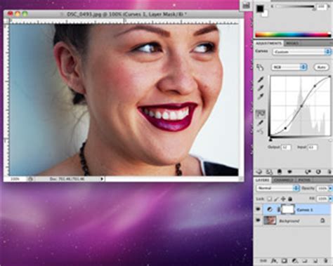The image size is (333, 266).
Task: Pick the gray point eyedropper in Curves
Action: 261,88
